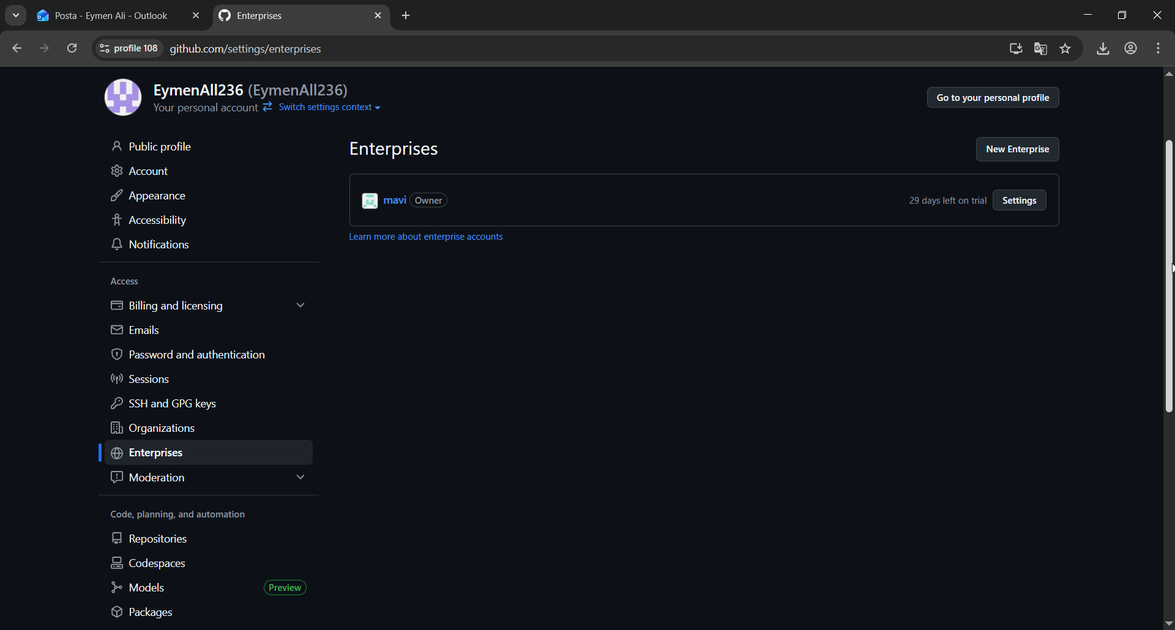The width and height of the screenshot is (1175, 630).
Task: Click the Codespaces icon
Action: pyautogui.click(x=116, y=563)
